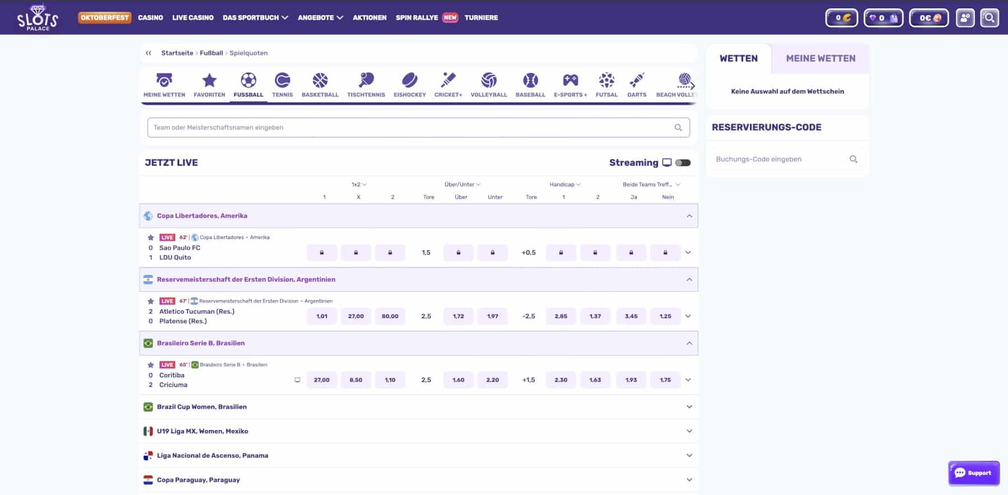Open the Angebote dropdown menu
Viewport: 1008px width, 495px height.
coord(320,18)
